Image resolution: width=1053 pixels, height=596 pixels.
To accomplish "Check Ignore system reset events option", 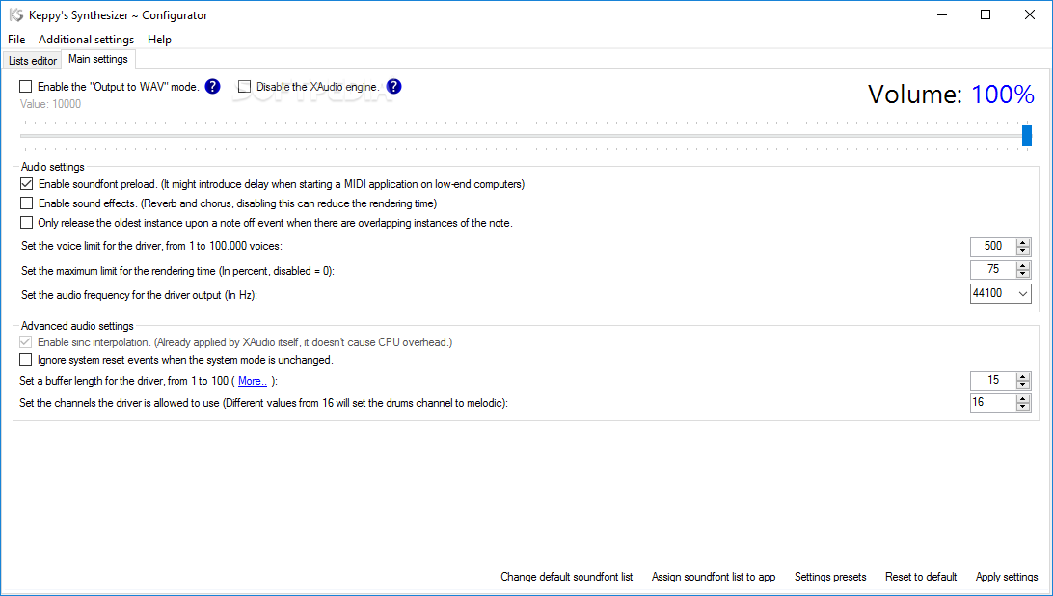I will pyautogui.click(x=26, y=360).
